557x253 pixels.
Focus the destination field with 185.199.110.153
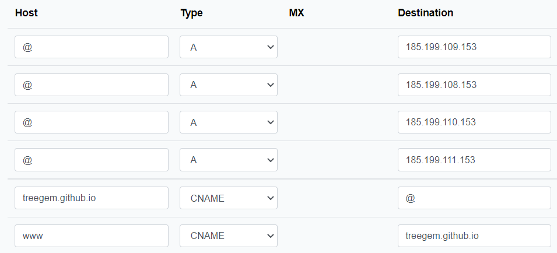pos(474,122)
